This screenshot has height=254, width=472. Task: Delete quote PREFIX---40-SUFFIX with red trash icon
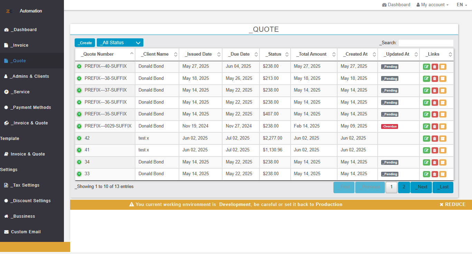coord(435,67)
